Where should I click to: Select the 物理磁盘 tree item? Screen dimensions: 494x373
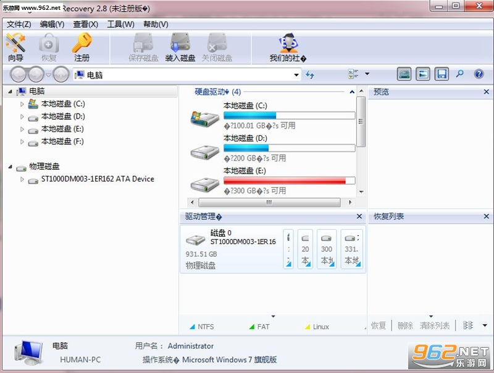[x=44, y=166]
